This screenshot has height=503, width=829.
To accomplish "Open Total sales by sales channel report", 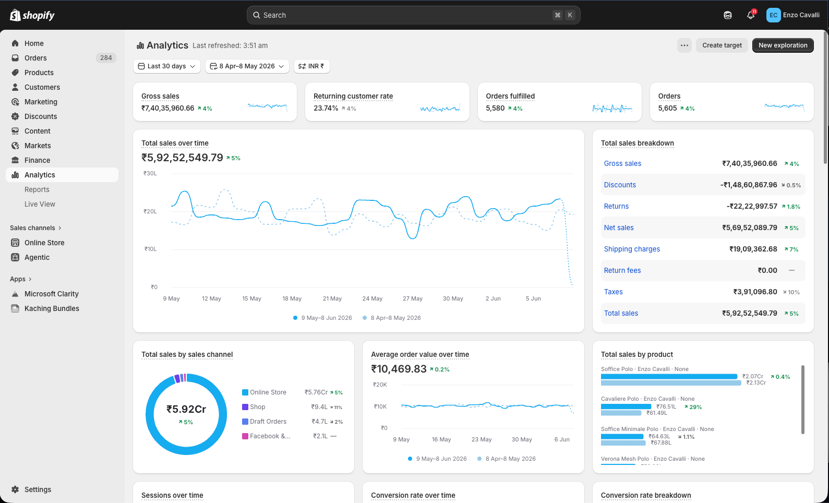I will [x=187, y=354].
